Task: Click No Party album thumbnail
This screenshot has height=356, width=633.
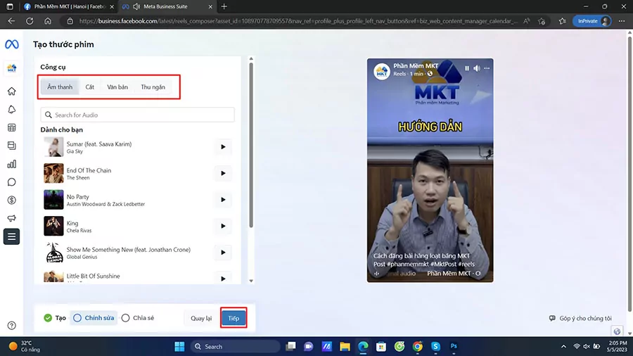Action: 53,200
